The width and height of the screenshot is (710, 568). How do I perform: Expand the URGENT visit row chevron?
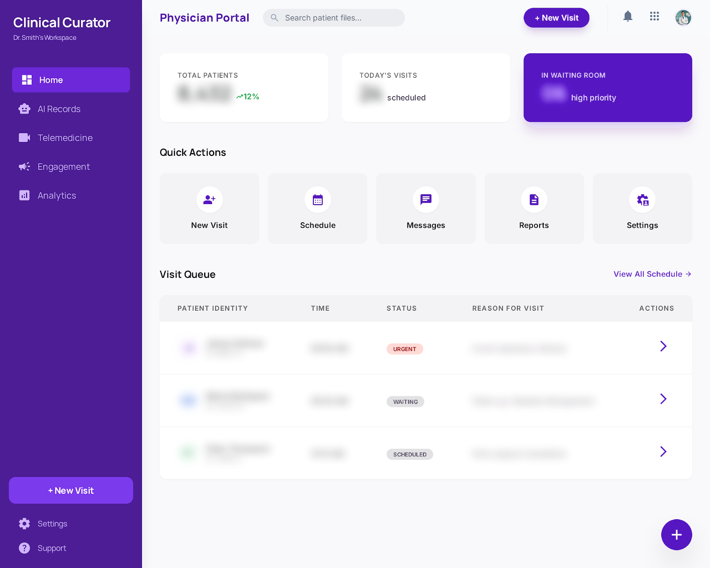663,346
